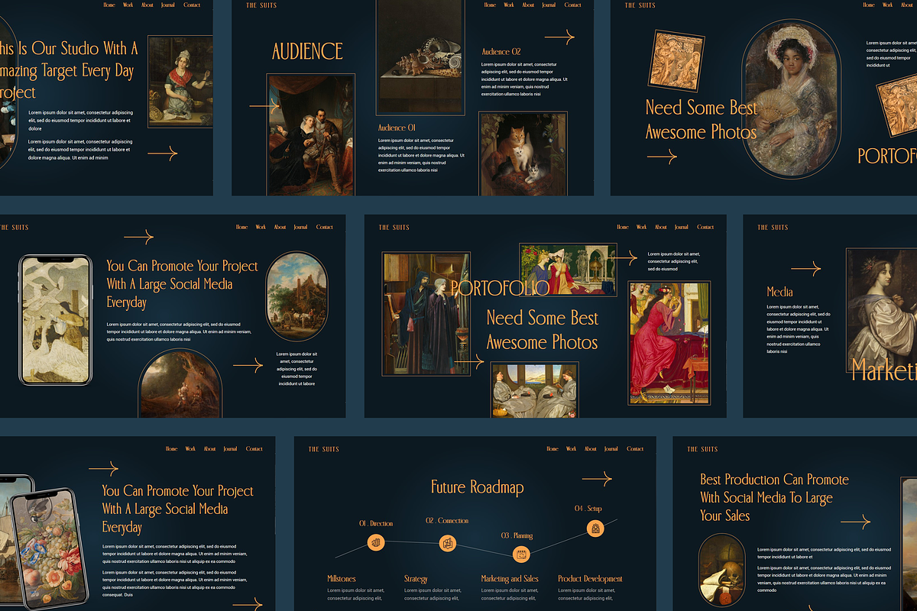Open Home in the floral-phone slide nav
This screenshot has width=917, height=611.
pyautogui.click(x=172, y=449)
